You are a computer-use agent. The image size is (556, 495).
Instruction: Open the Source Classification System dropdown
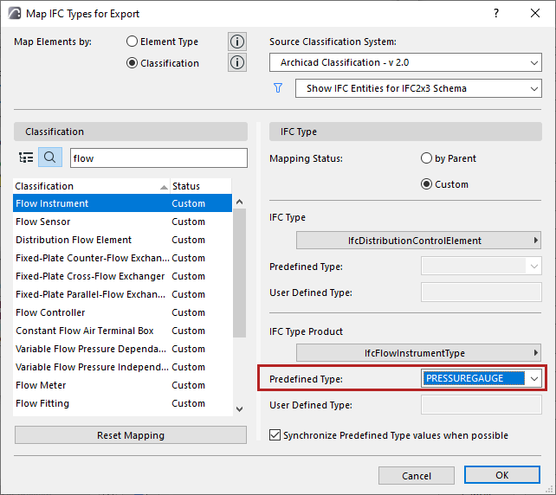[x=405, y=62]
